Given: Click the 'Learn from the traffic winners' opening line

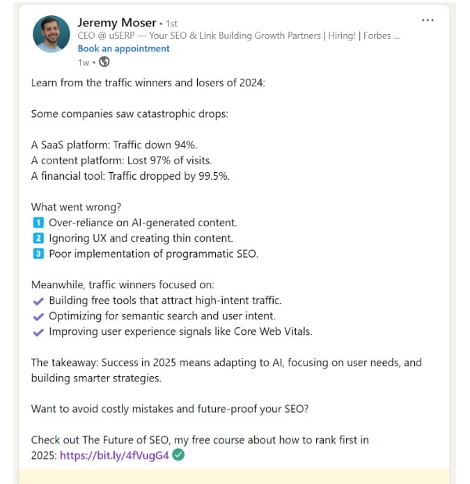Looking at the screenshot, I should [x=148, y=82].
